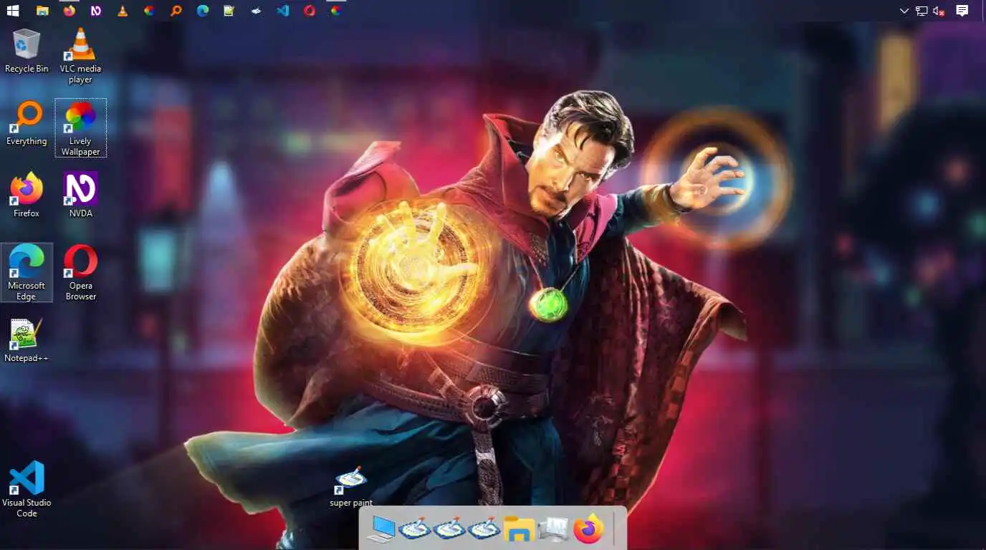
Task: Launch Firefox from the top taskbar
Action: coord(70,11)
